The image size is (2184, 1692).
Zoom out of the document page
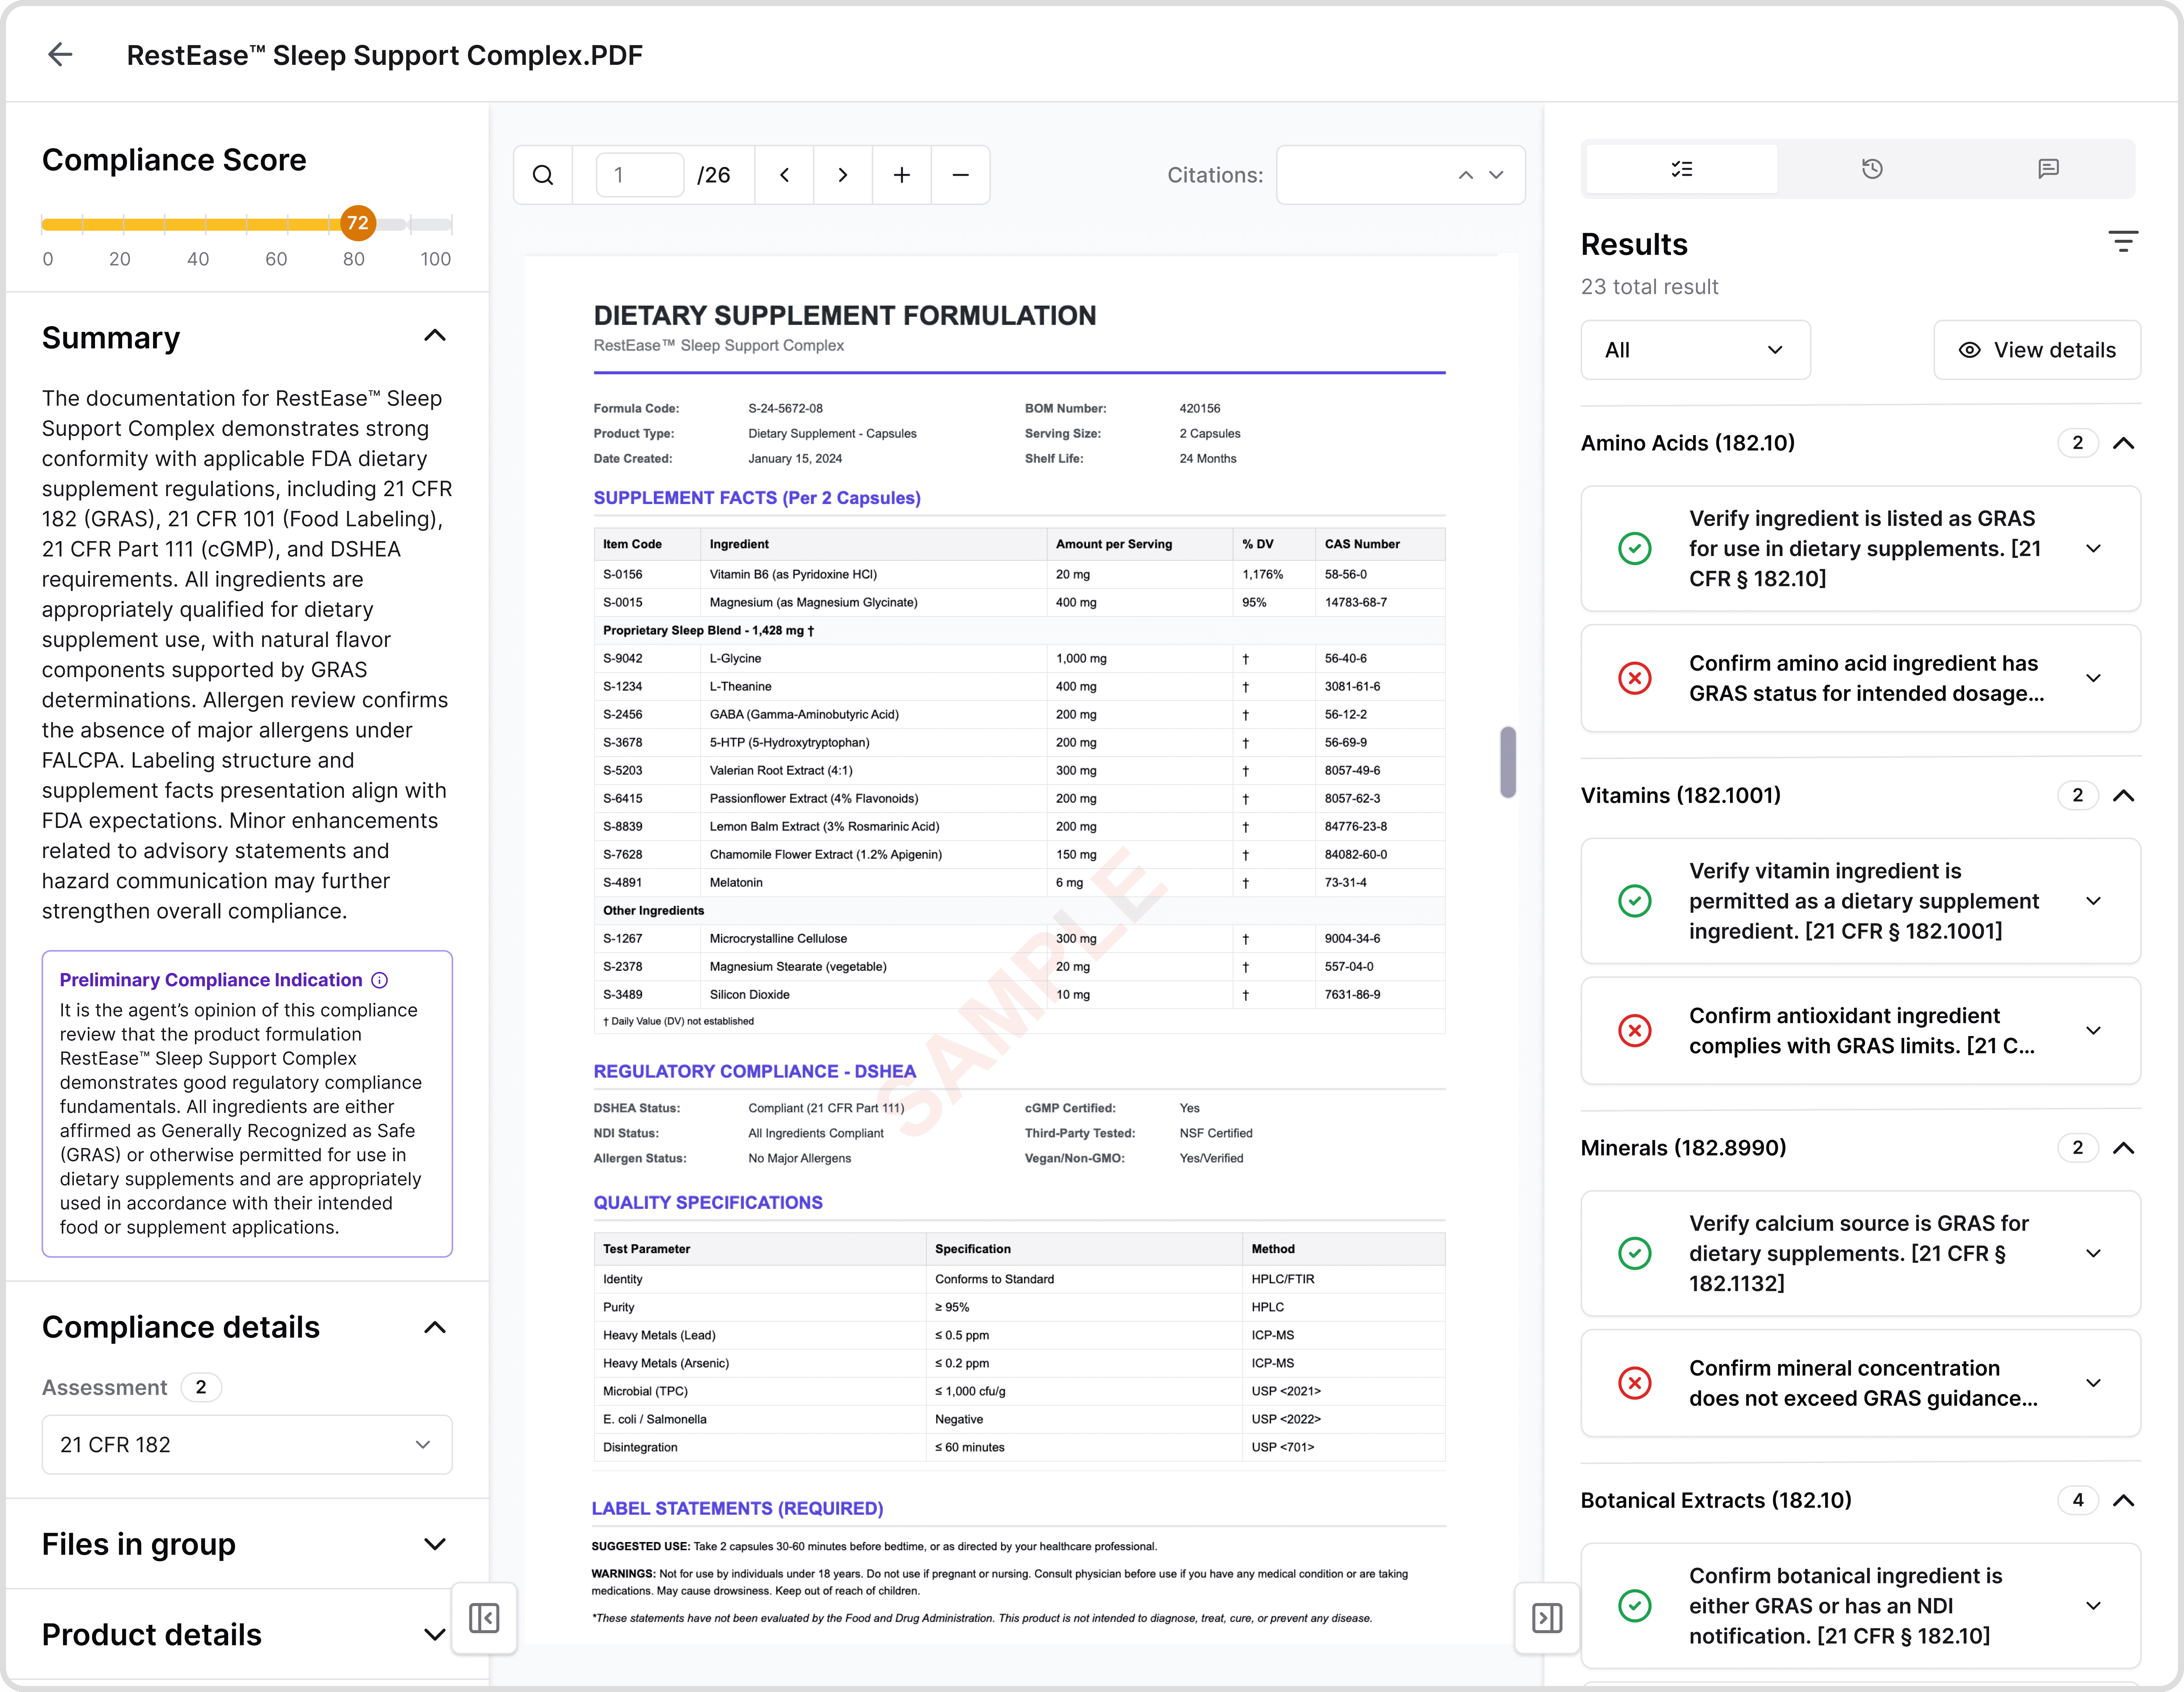pyautogui.click(x=960, y=174)
